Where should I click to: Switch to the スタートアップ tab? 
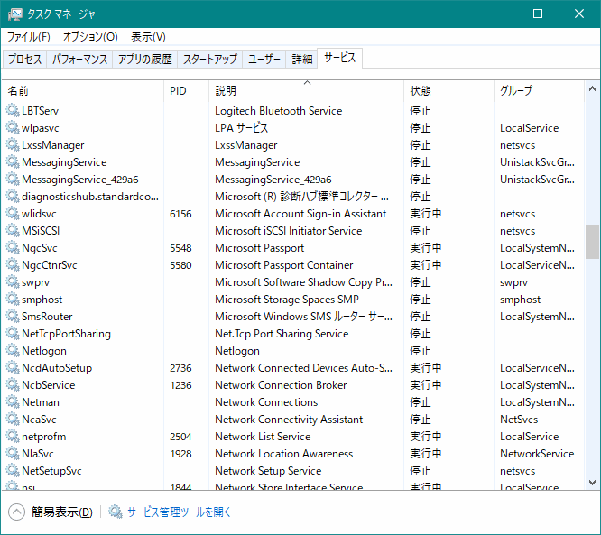(210, 59)
